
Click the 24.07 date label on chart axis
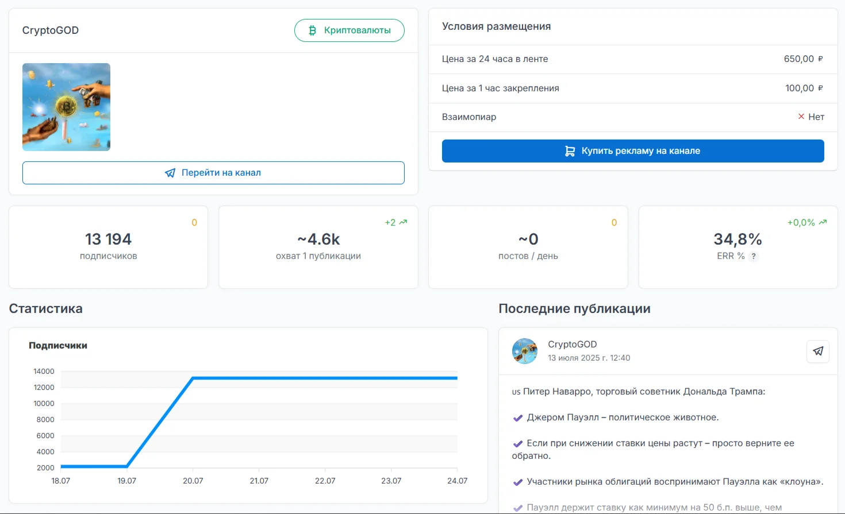[x=458, y=481]
